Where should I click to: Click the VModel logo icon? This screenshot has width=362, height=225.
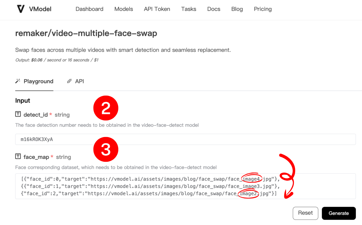pos(20,9)
